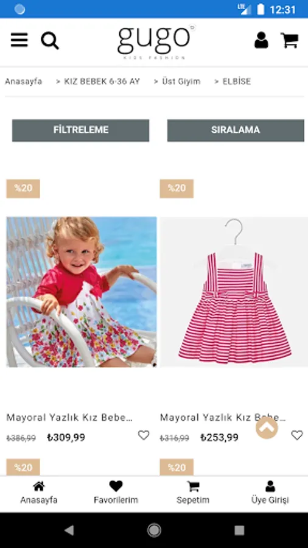Tap the search magnifier icon

(50, 41)
